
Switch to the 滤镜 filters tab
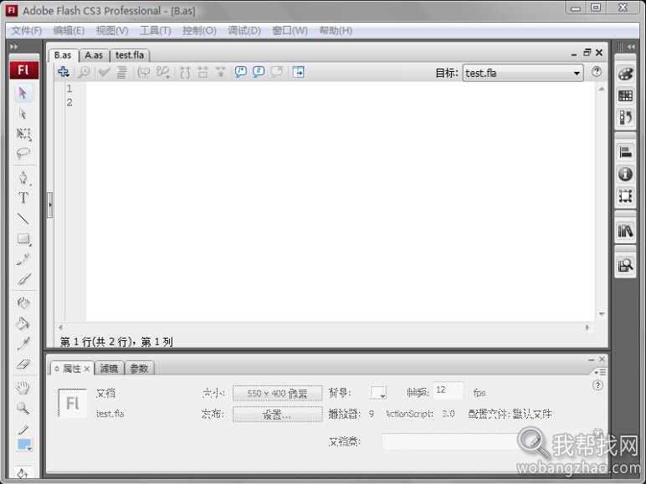(x=109, y=369)
